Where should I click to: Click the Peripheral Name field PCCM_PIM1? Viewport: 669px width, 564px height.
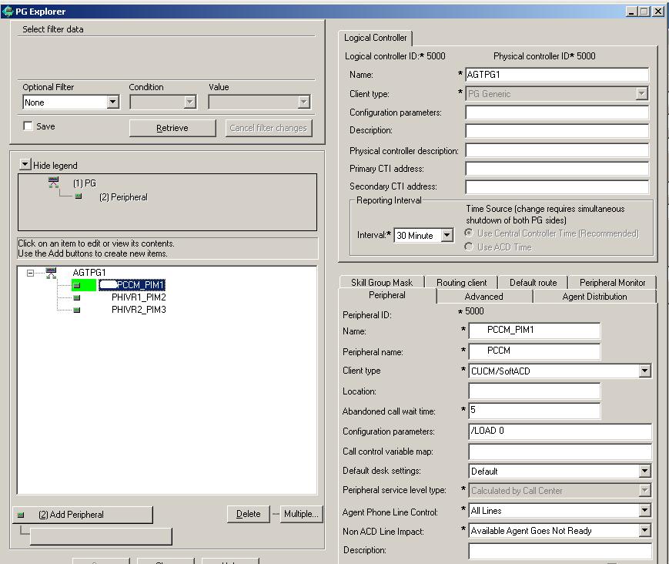534,330
